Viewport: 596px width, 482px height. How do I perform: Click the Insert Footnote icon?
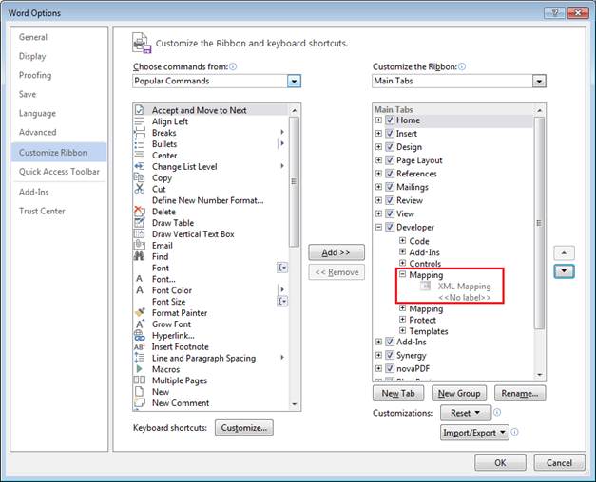pos(140,346)
